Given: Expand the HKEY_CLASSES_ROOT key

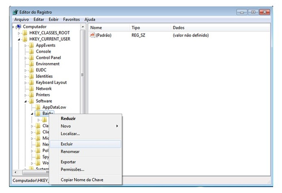Looking at the screenshot, I should (x=19, y=33).
